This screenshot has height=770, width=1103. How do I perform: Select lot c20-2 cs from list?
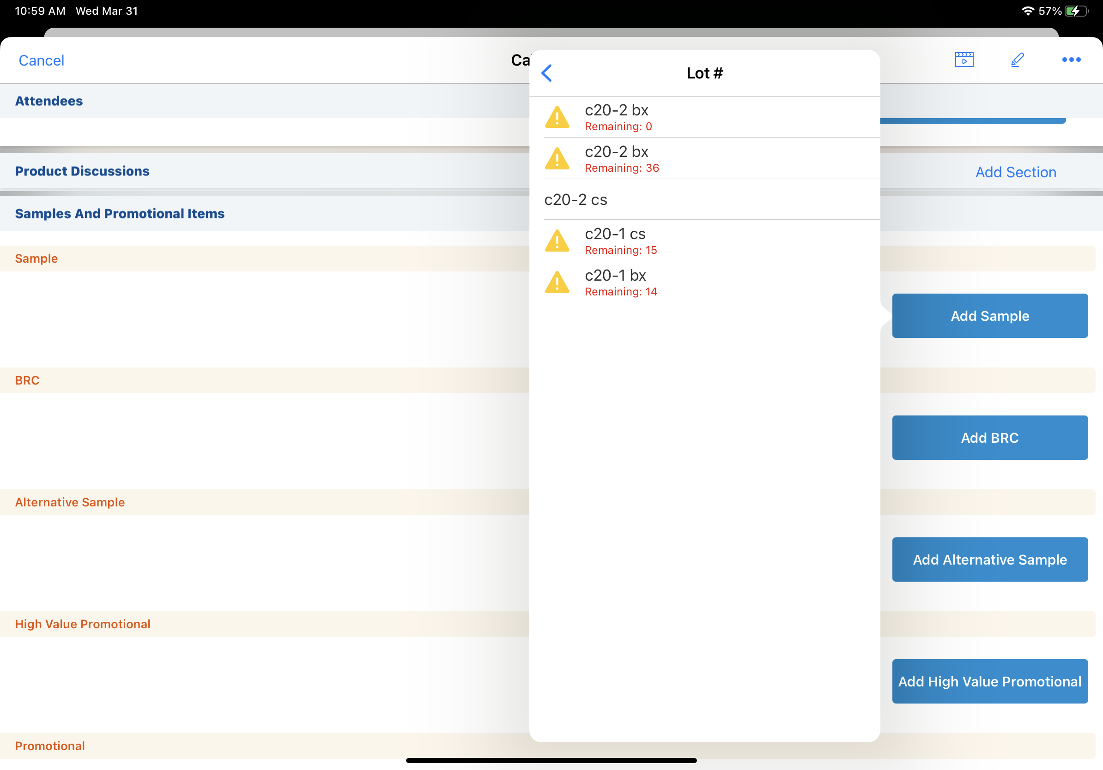[576, 200]
